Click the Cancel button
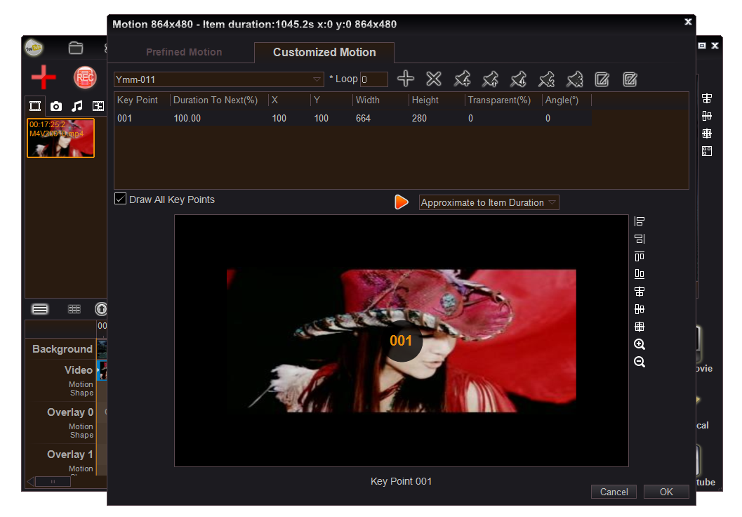742x517 pixels. (x=614, y=492)
